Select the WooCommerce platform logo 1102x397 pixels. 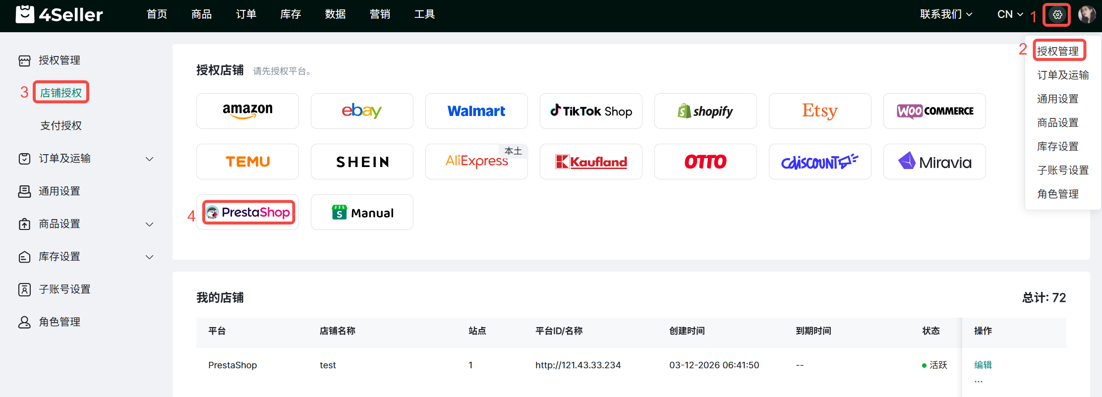934,111
